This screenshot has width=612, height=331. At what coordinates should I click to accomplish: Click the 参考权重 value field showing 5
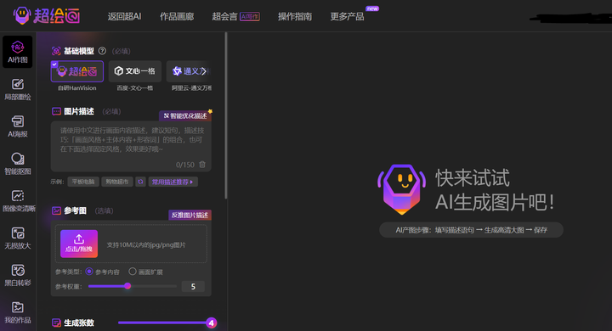(193, 287)
